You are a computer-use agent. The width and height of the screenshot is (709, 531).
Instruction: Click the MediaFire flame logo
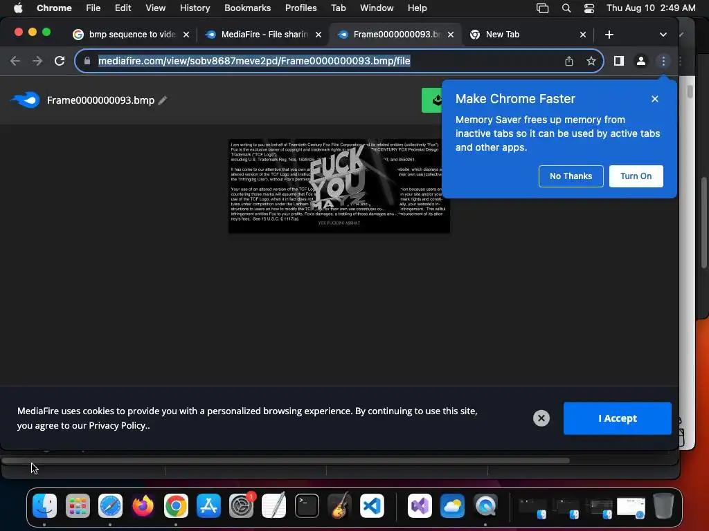(x=26, y=100)
